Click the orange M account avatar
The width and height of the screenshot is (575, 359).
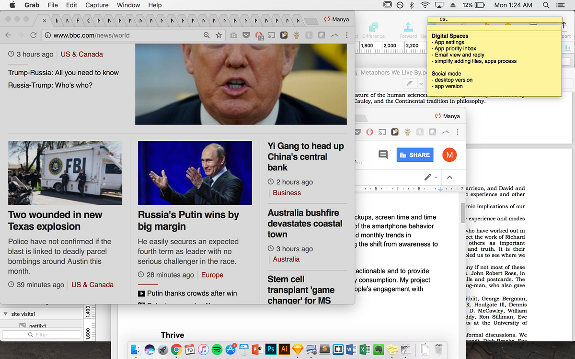[449, 155]
